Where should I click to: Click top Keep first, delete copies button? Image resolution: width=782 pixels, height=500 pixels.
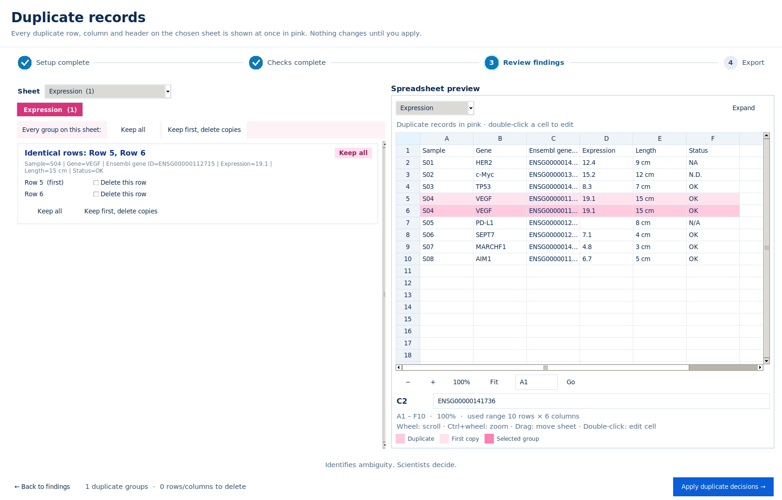[x=204, y=130]
